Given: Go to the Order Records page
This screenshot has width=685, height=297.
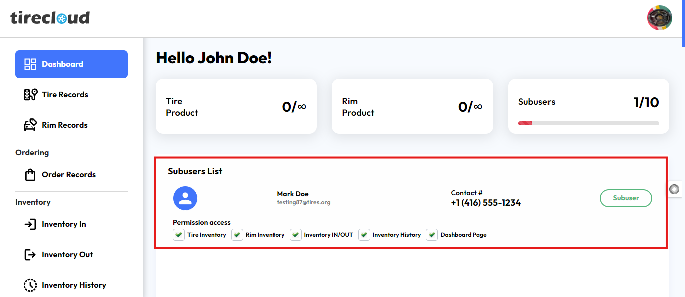Looking at the screenshot, I should point(69,175).
